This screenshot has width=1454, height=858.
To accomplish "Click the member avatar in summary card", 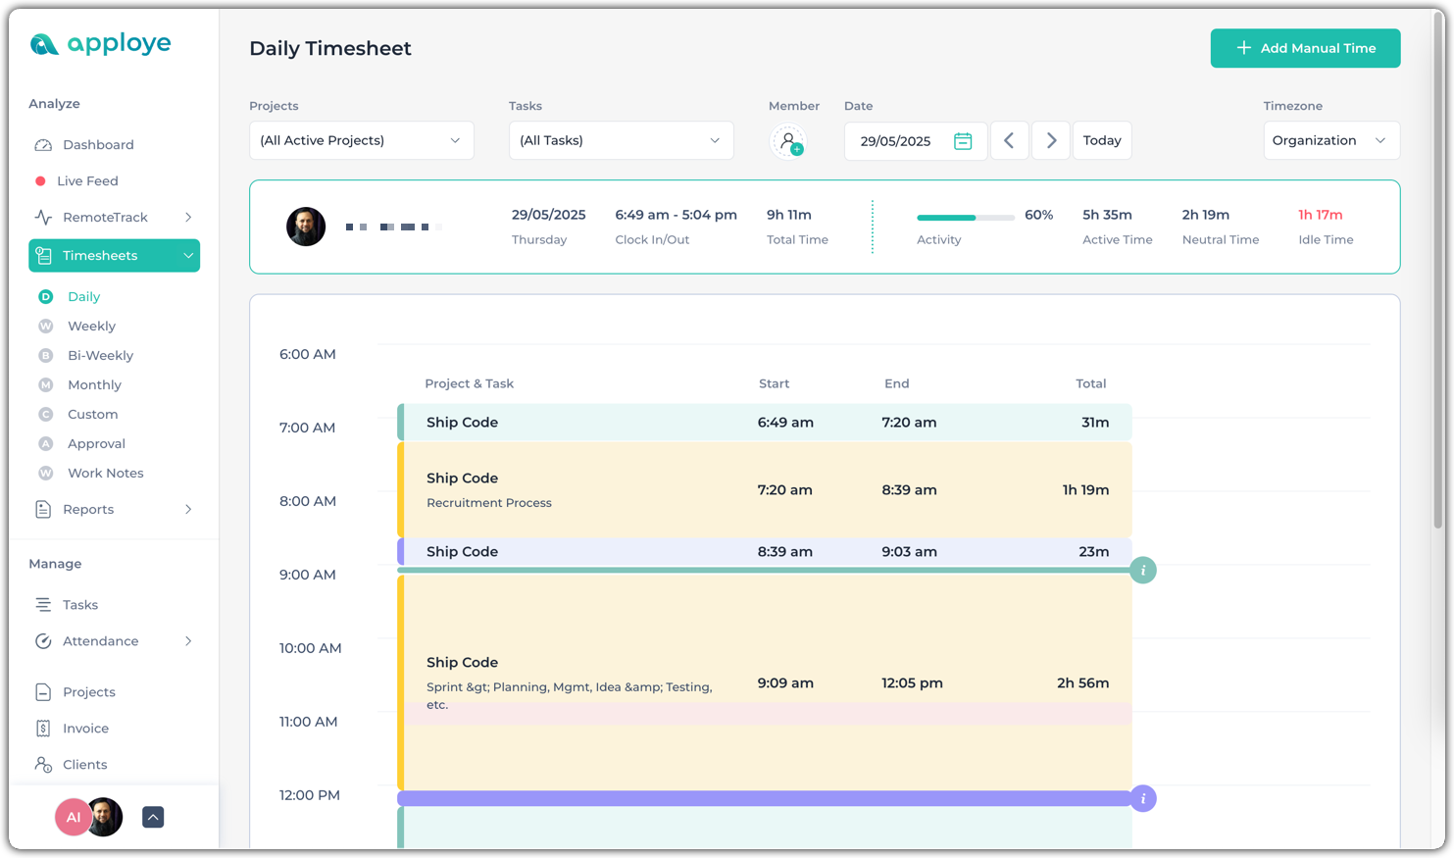I will click(x=306, y=227).
